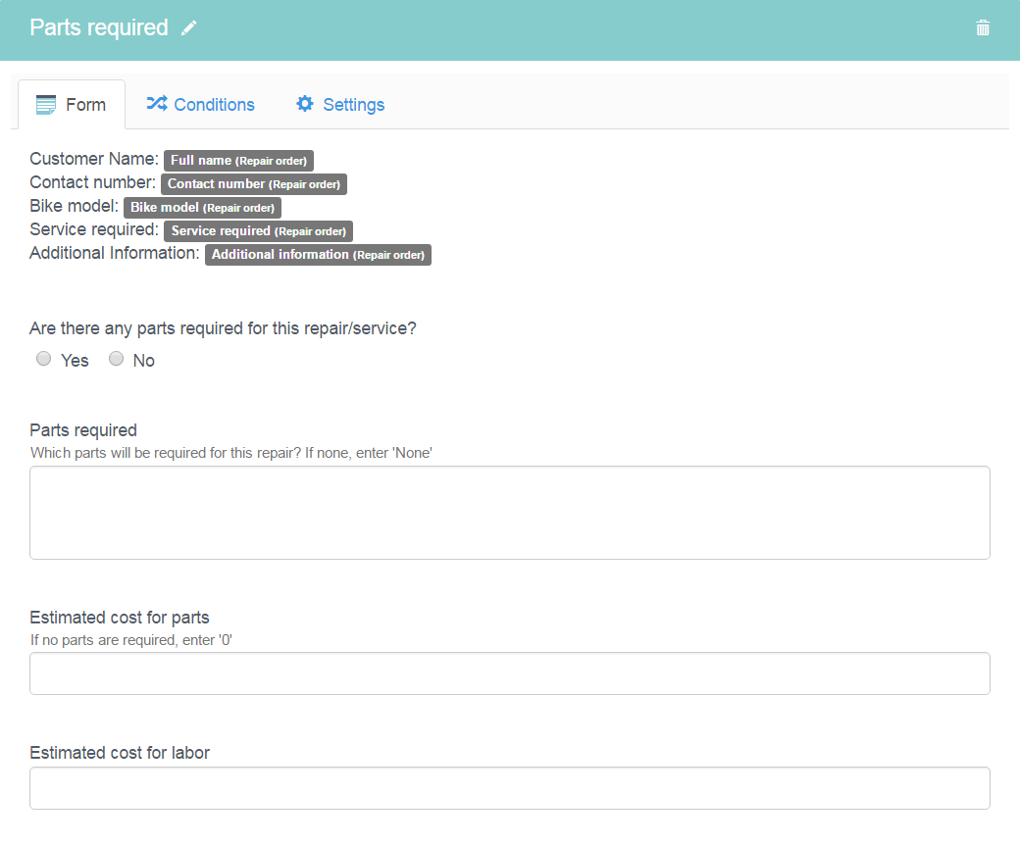Click the form icon on the Form tab
1020x845 pixels.
pyautogui.click(x=45, y=105)
